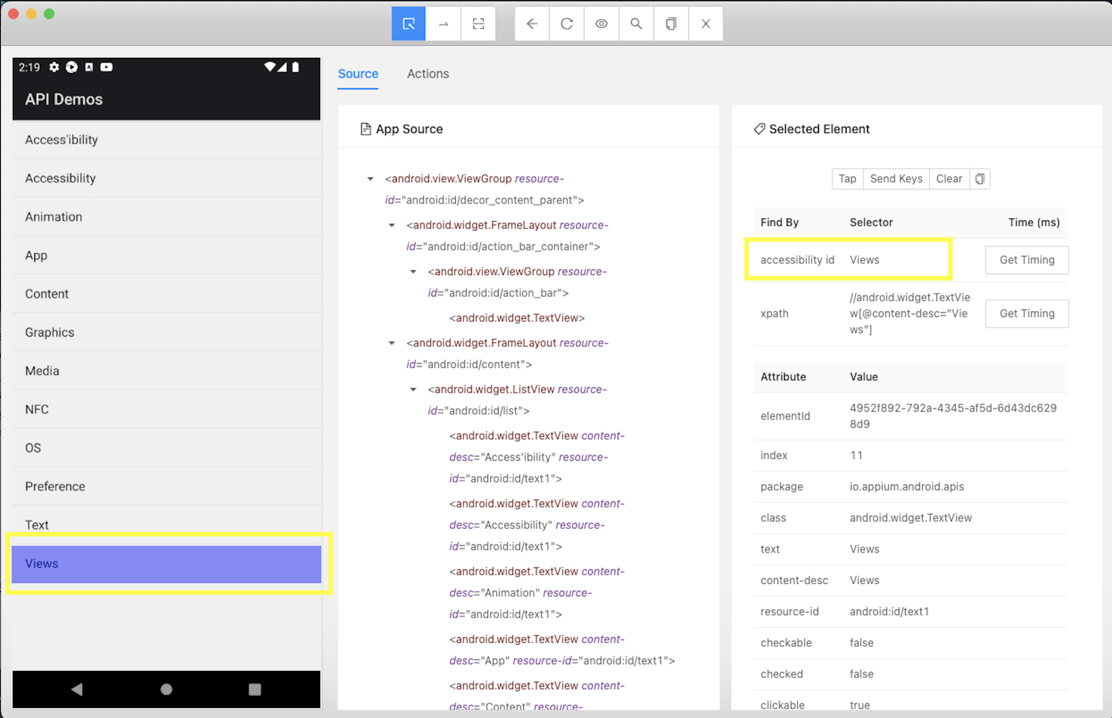Collapse the decor_content_parent ViewGroup node
The width and height of the screenshot is (1112, 718).
370,179
